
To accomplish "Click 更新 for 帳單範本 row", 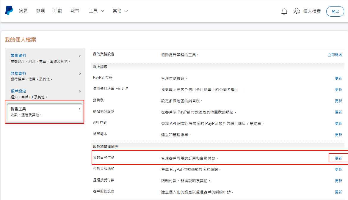I will click(338, 135).
